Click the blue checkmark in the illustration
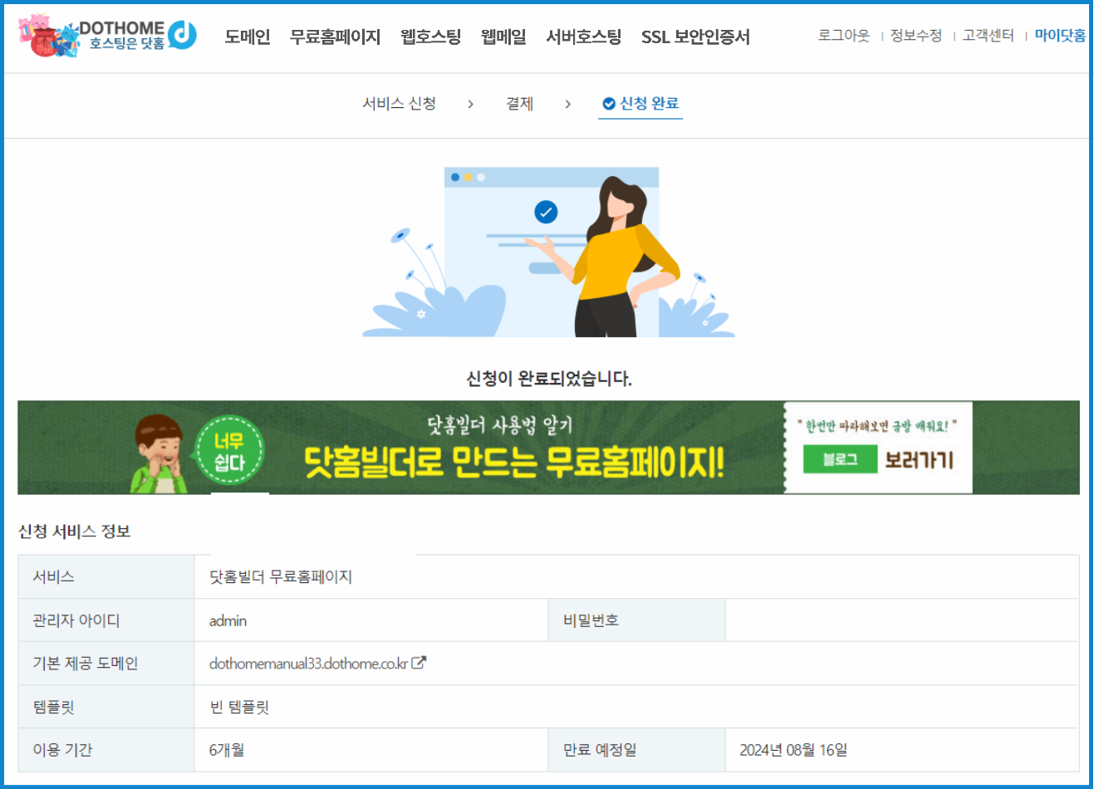This screenshot has width=1094, height=789. click(x=546, y=213)
